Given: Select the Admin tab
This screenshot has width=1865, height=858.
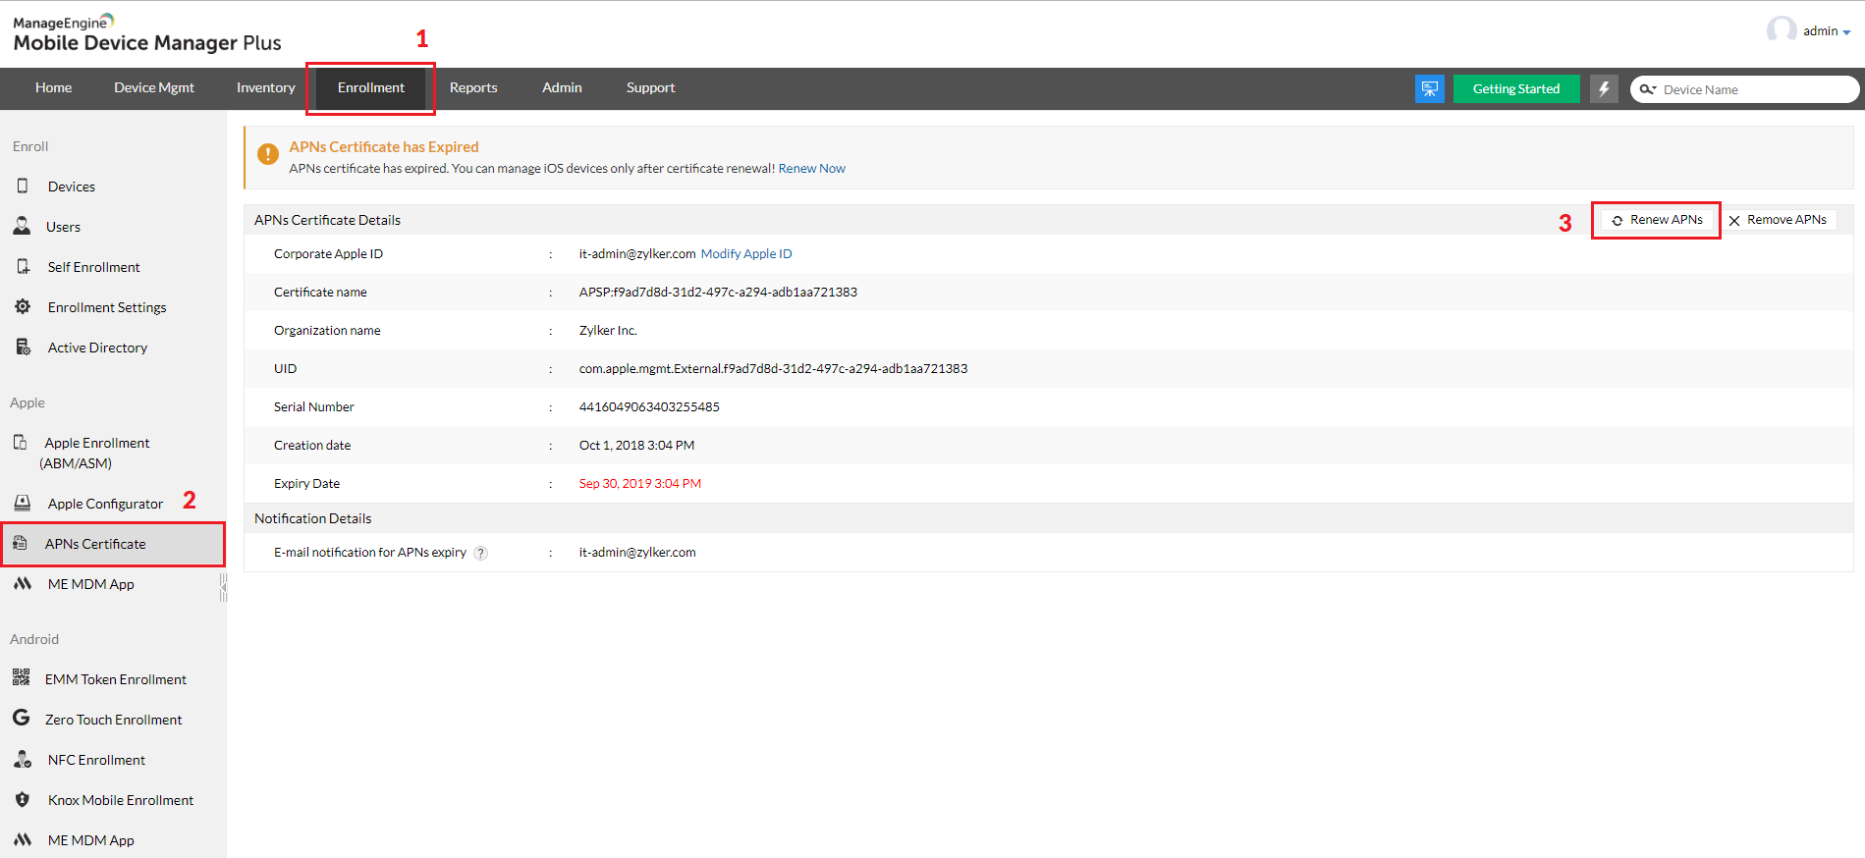Looking at the screenshot, I should 562,87.
